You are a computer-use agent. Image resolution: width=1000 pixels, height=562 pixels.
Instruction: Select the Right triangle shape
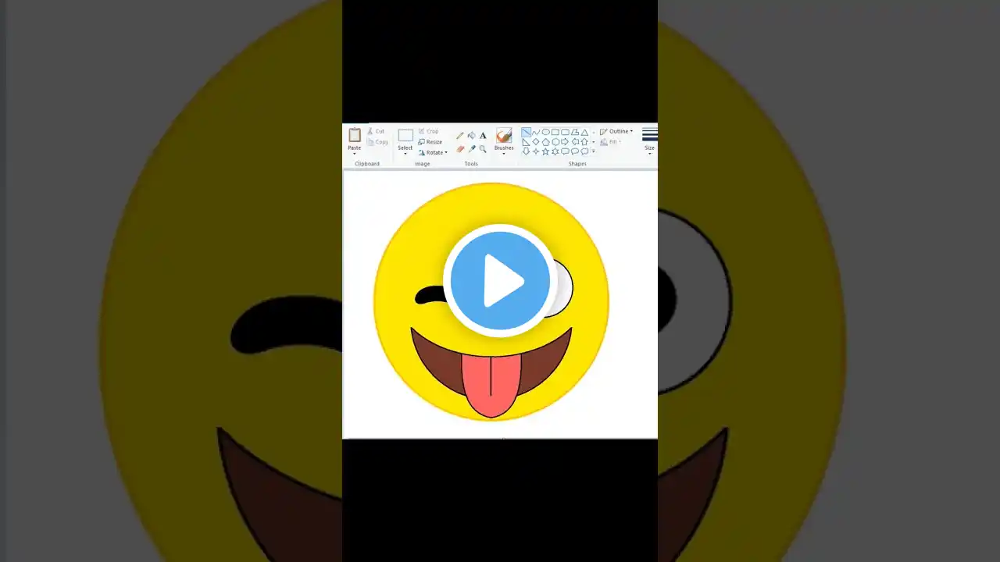tap(526, 142)
